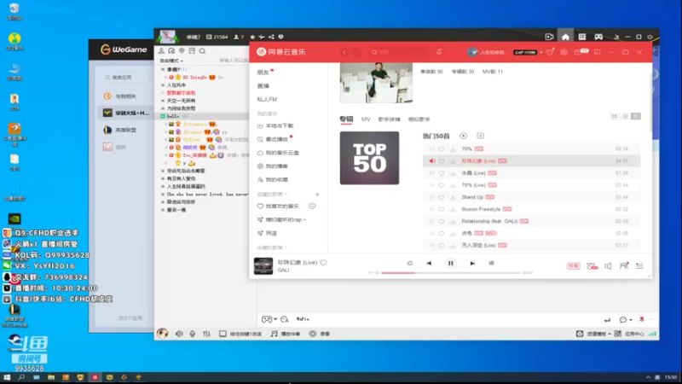682x384 pixels.
Task: Open 应用中心 in voice chat bottom bar
Action: coord(630,334)
